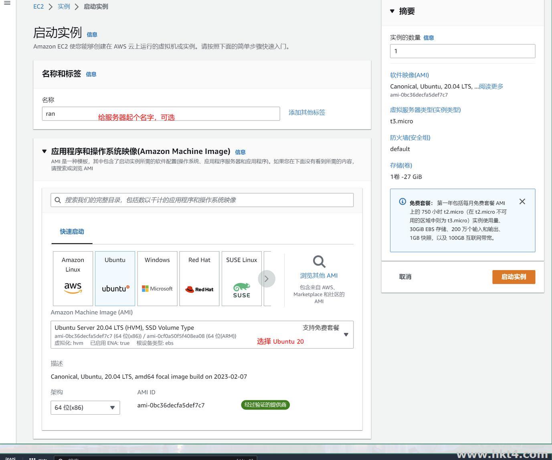
Task: Open 信息 link beside Amazon Machine Image heading
Action: (240, 152)
